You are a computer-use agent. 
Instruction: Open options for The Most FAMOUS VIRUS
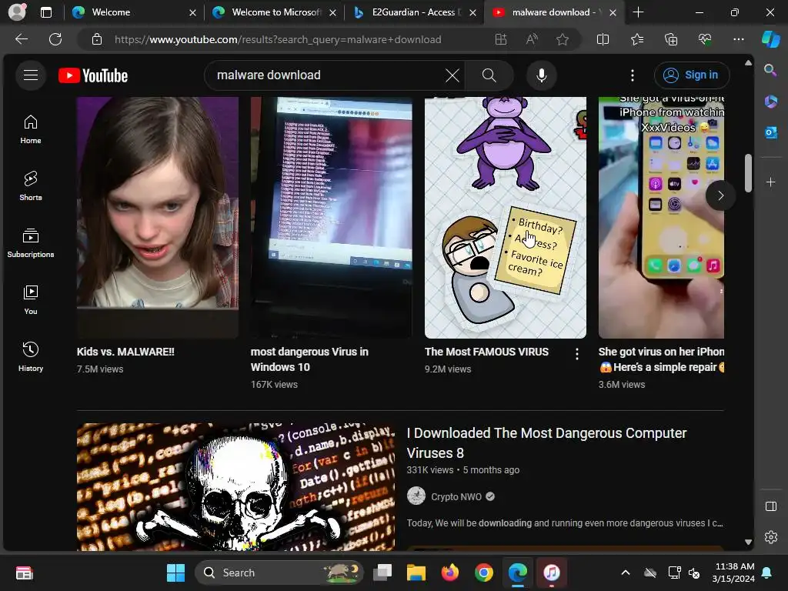pyautogui.click(x=577, y=354)
